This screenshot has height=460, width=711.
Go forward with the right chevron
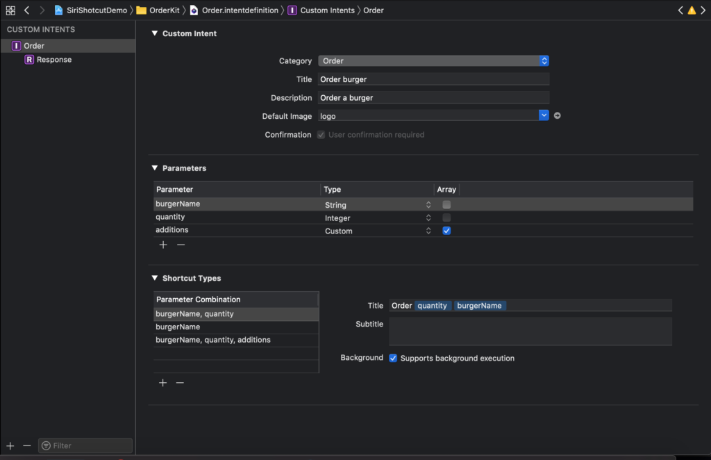pos(42,10)
